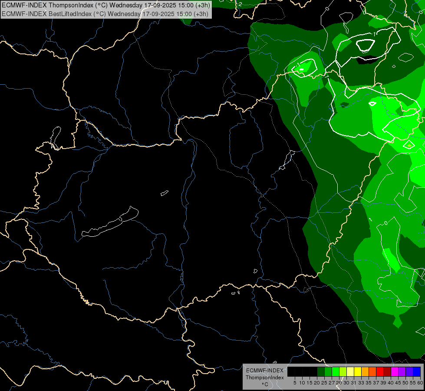Select the magenta 40-45 legend swatch
This screenshot has height=391, width=425.
(x=394, y=372)
